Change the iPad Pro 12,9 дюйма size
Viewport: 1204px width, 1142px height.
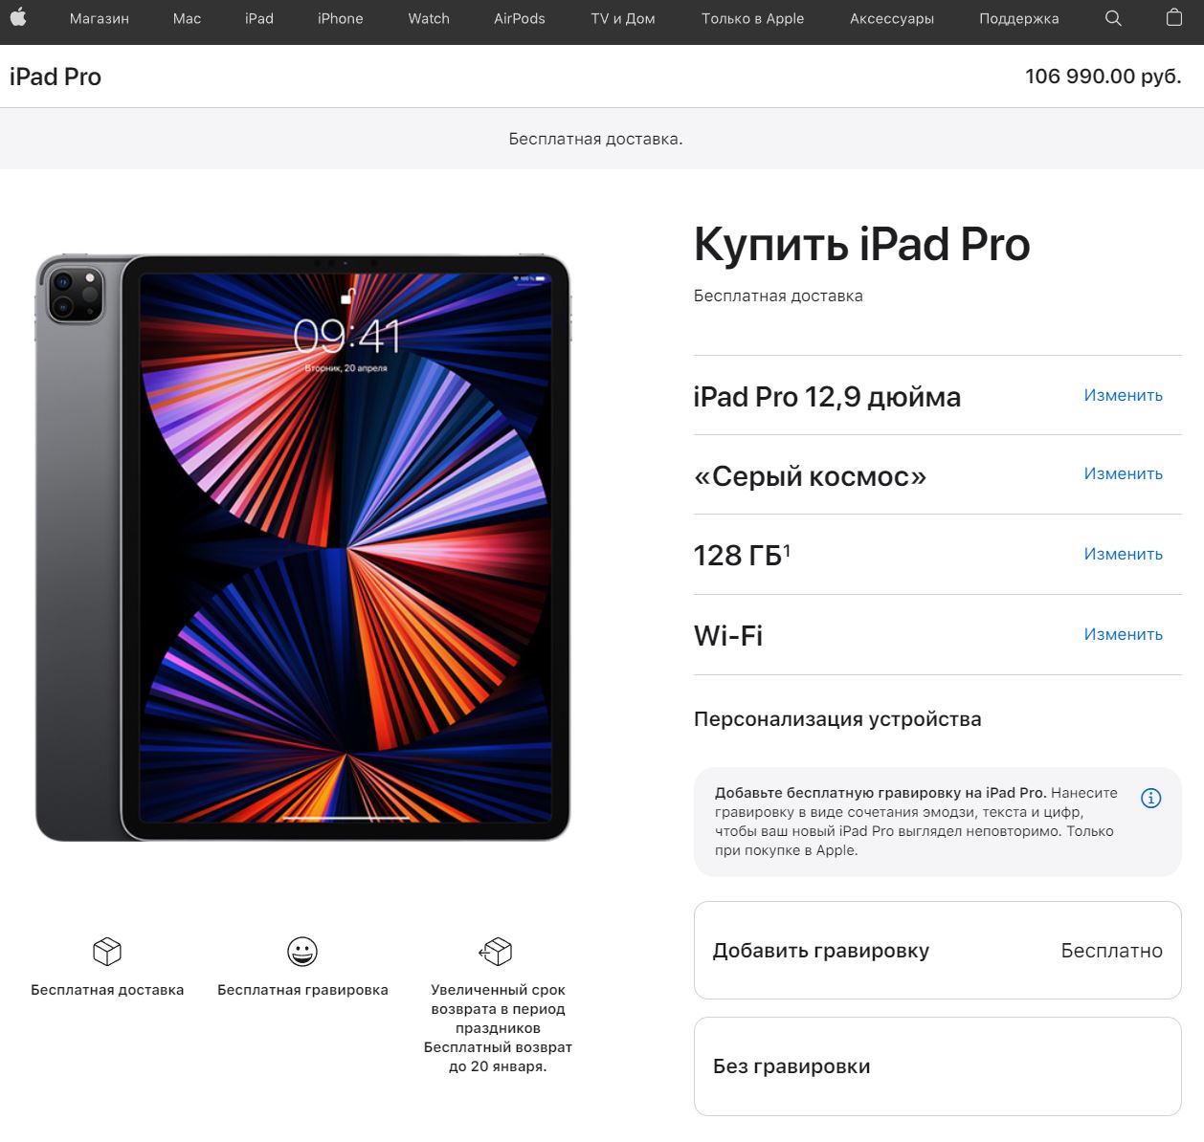point(1123,395)
